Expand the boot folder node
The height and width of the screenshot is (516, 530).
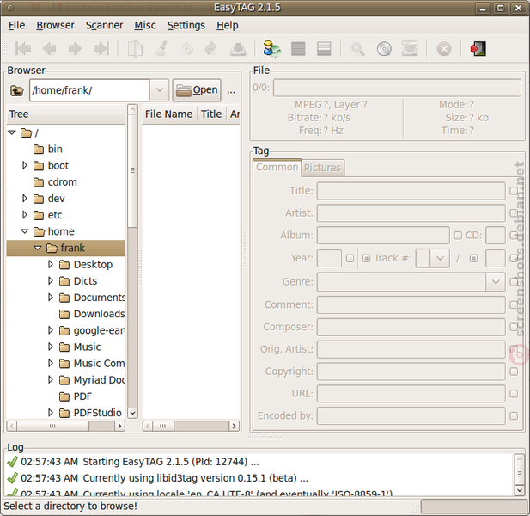[25, 165]
